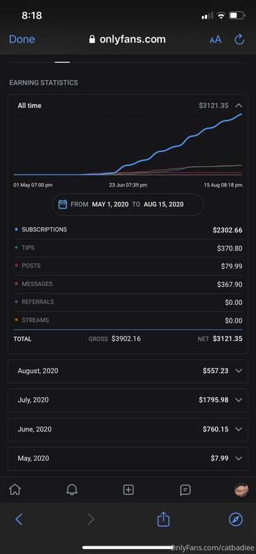This screenshot has height=554, width=256.
Task: Expand the May, 2020 earnings row
Action: [x=128, y=458]
